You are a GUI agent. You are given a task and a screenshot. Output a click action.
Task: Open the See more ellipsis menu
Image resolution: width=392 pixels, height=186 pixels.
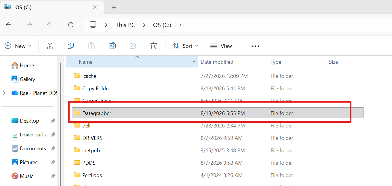pyautogui.click(x=256, y=46)
